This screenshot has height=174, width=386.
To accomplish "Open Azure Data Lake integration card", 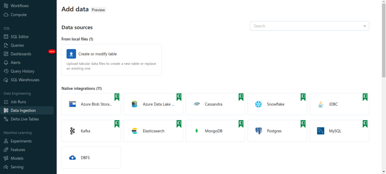I will point(153,104).
